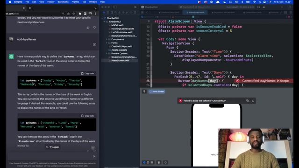299x168 pixels.
Task: Select the Alarm Screen preview chip
Action: point(157,91)
